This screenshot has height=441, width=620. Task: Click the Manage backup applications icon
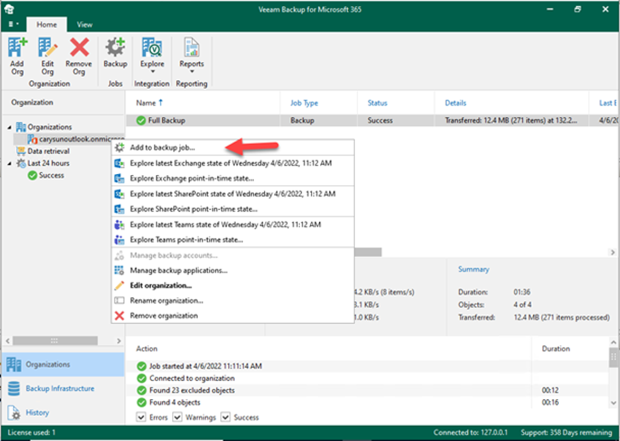click(x=119, y=270)
